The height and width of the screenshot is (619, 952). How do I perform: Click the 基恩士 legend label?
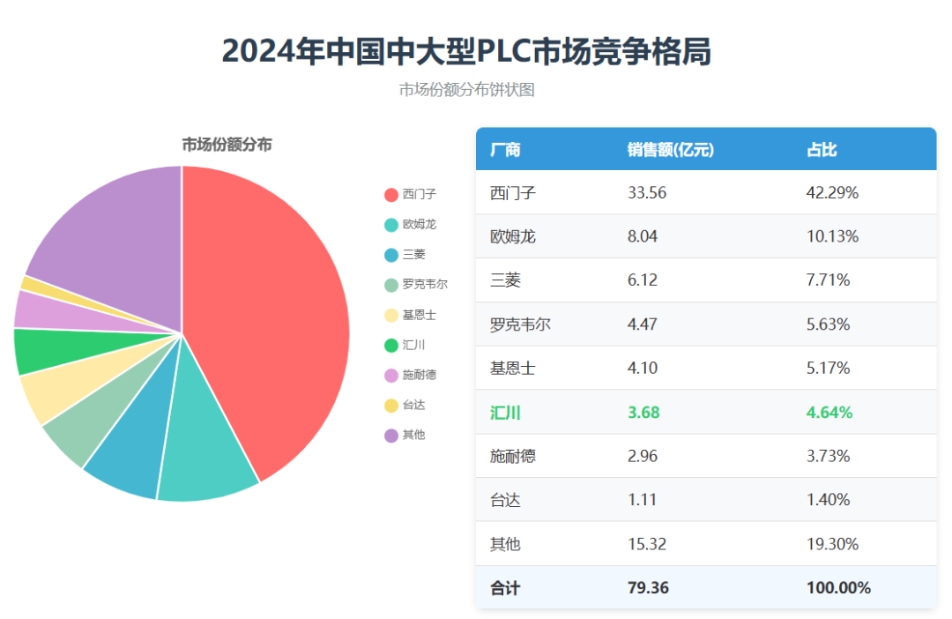click(x=419, y=315)
